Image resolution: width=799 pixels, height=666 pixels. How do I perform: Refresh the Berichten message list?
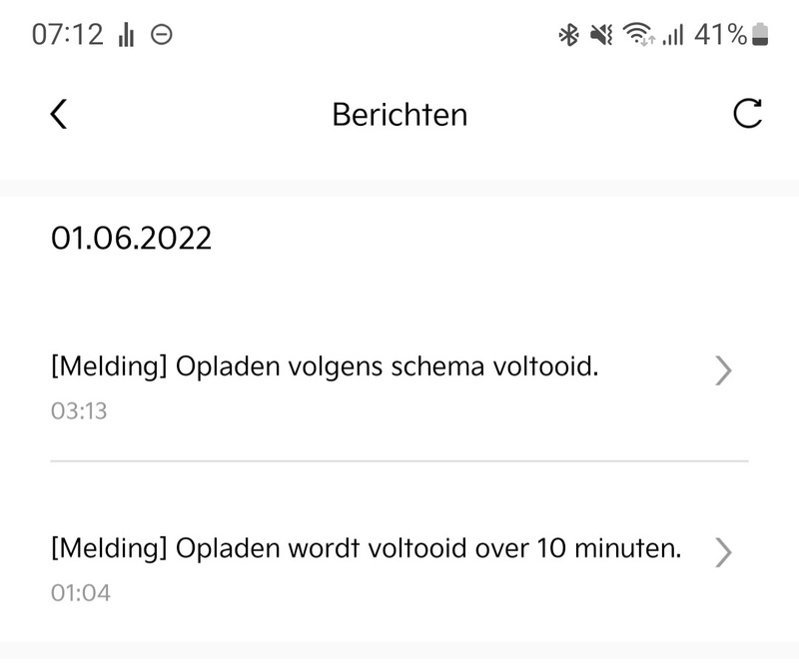747,114
